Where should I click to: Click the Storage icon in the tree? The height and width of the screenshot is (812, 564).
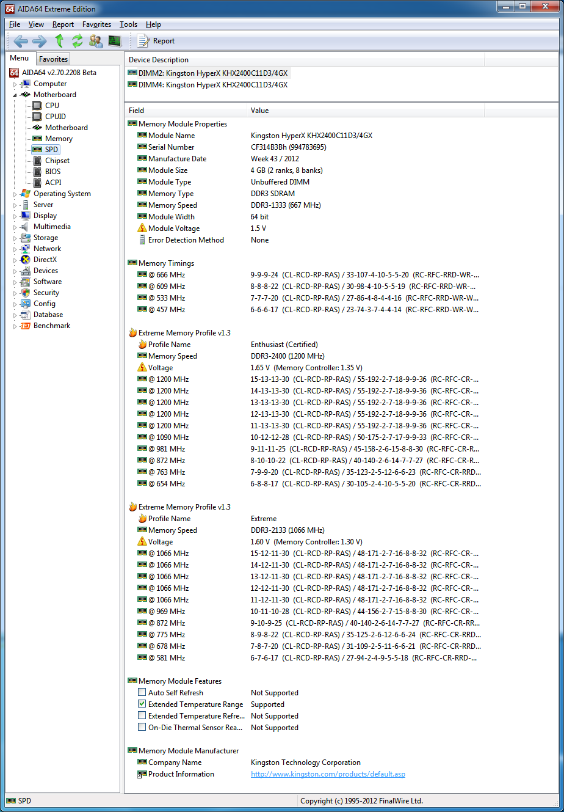pyautogui.click(x=26, y=238)
